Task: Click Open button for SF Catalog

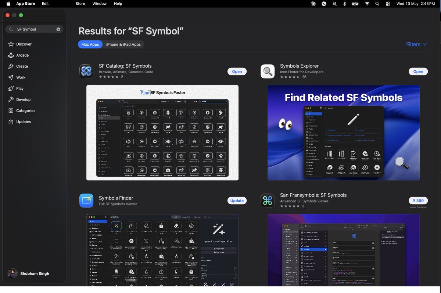Action: click(237, 71)
